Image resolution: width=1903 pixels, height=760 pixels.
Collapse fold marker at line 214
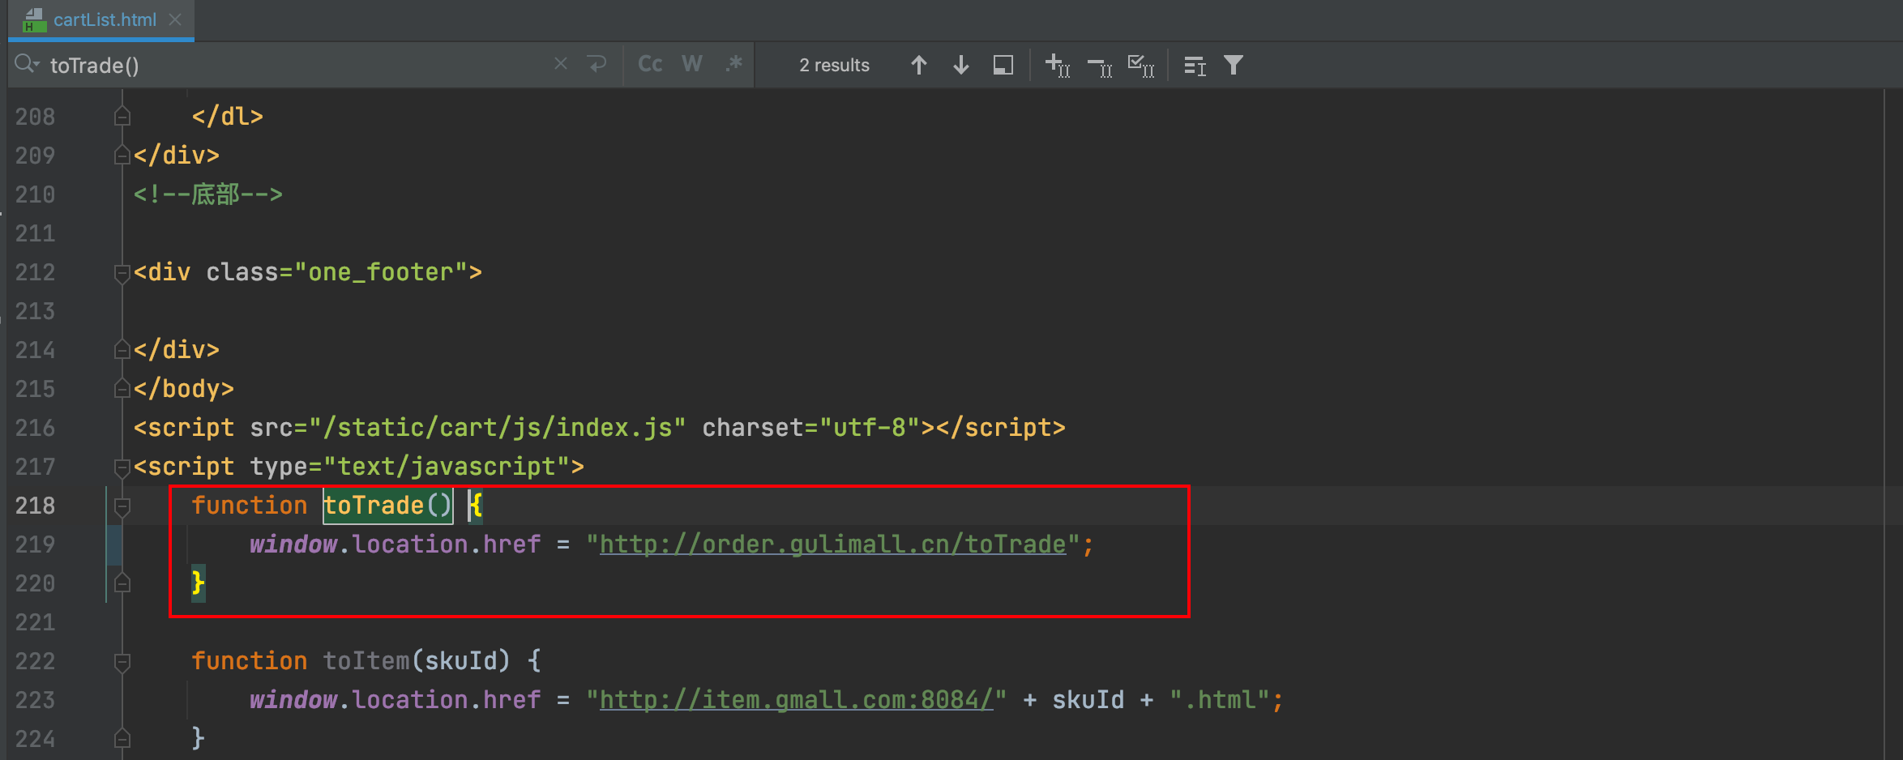coord(122,349)
